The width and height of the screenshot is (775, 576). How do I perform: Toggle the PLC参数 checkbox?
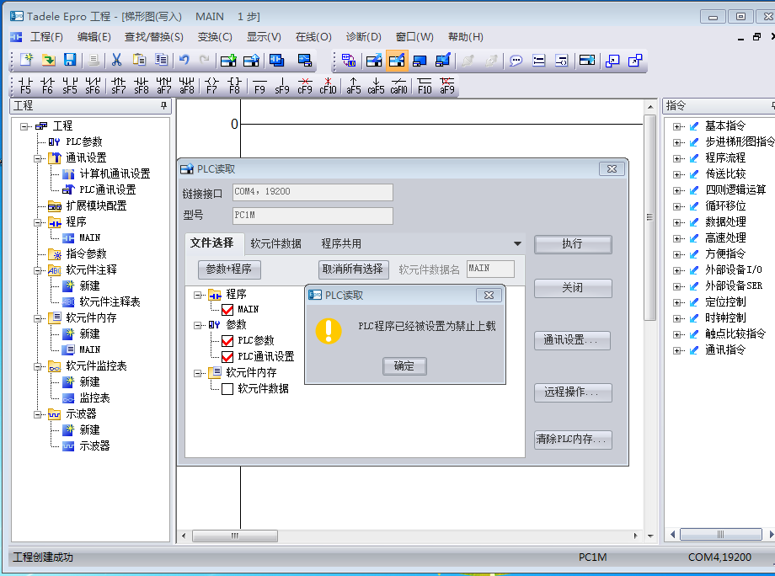click(x=227, y=341)
